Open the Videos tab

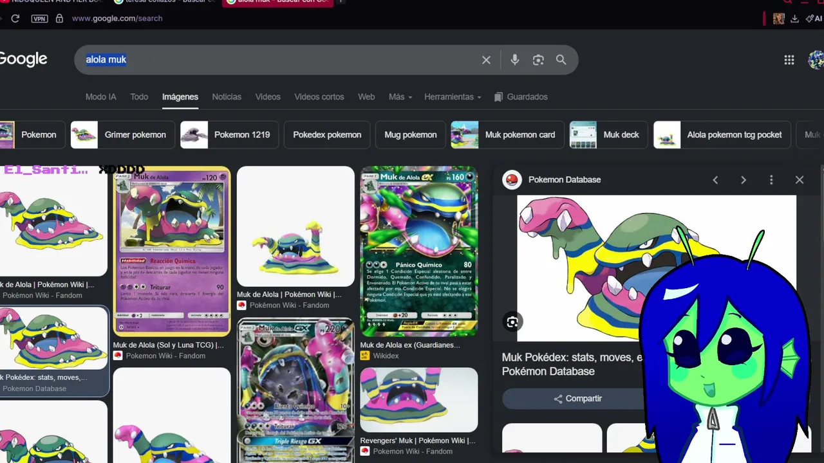(x=268, y=96)
